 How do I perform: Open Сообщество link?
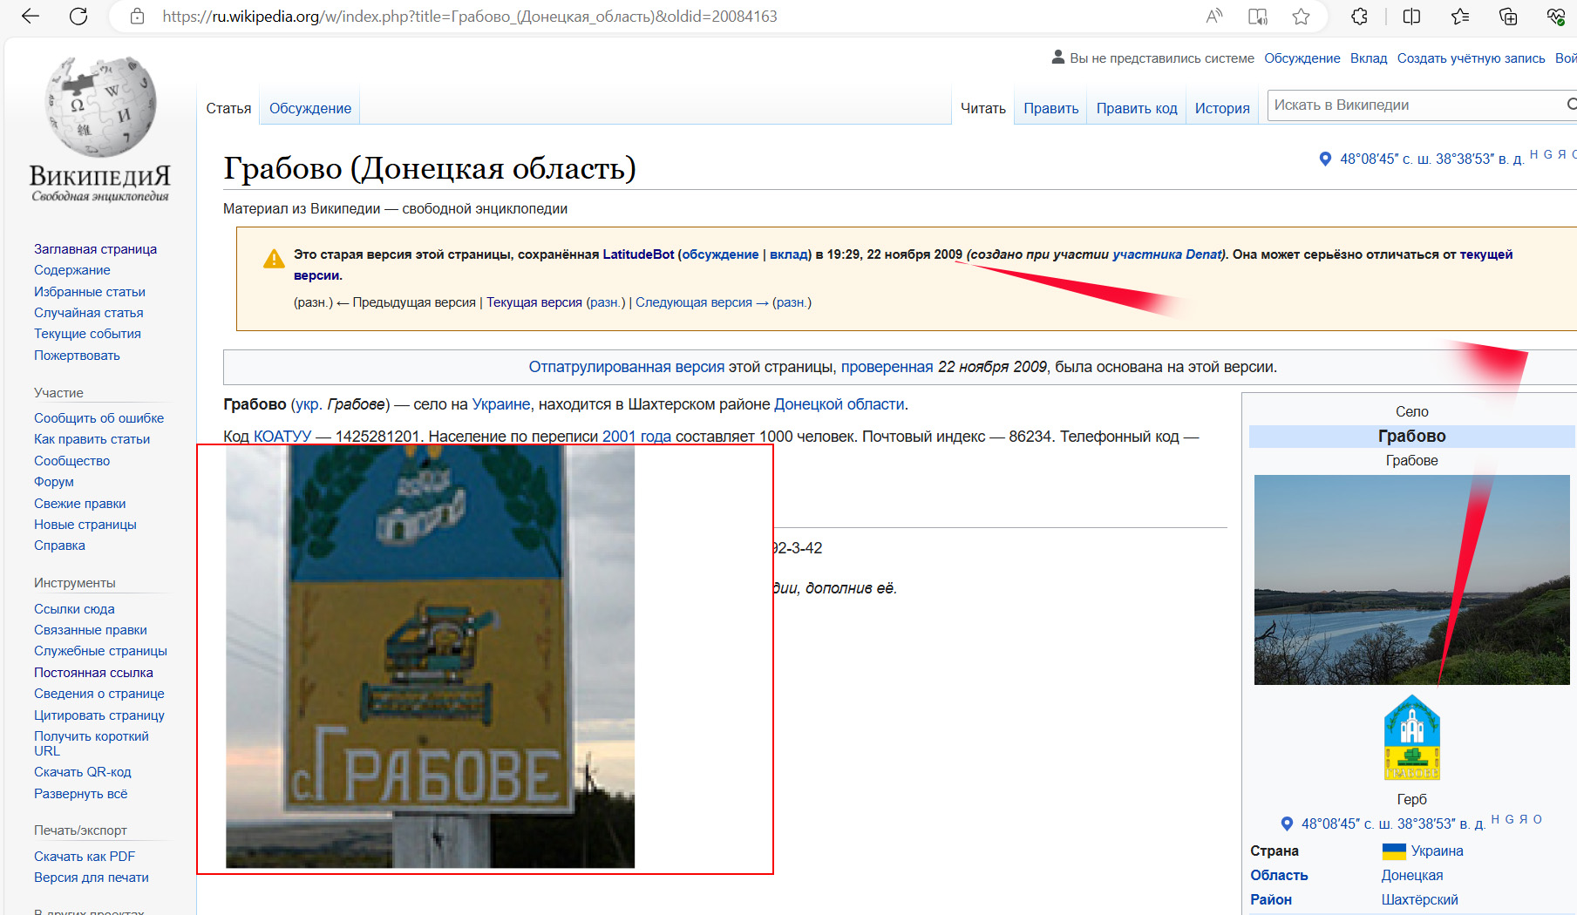[71, 461]
